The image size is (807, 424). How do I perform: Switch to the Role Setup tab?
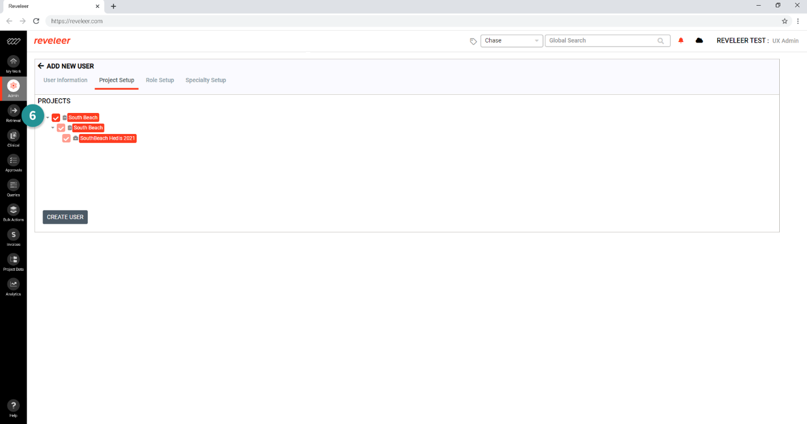159,80
